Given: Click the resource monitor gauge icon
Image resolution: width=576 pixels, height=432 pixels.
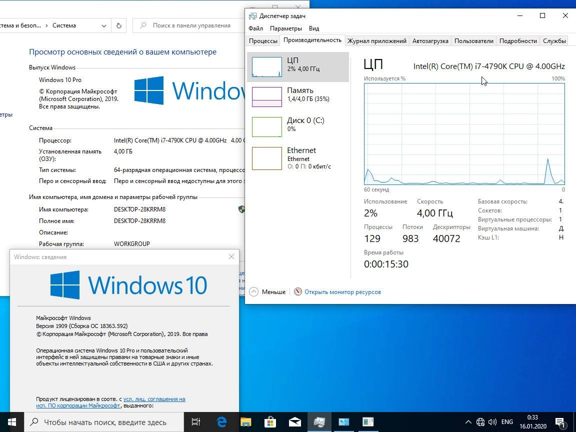Looking at the screenshot, I should pos(298,291).
